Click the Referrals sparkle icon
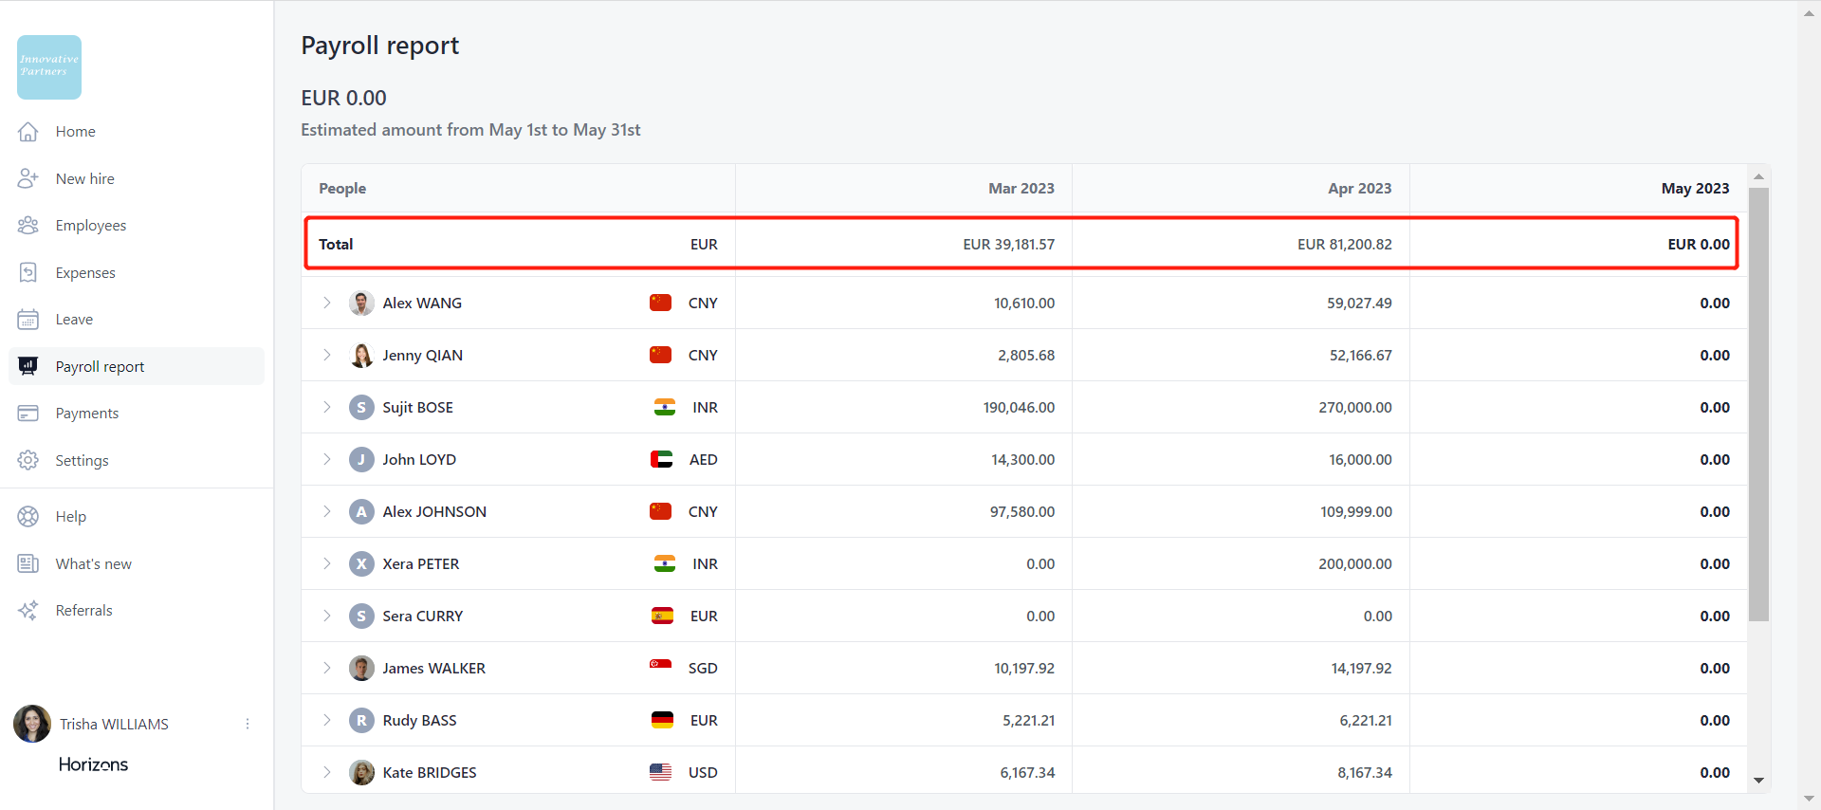The width and height of the screenshot is (1821, 810). (28, 611)
